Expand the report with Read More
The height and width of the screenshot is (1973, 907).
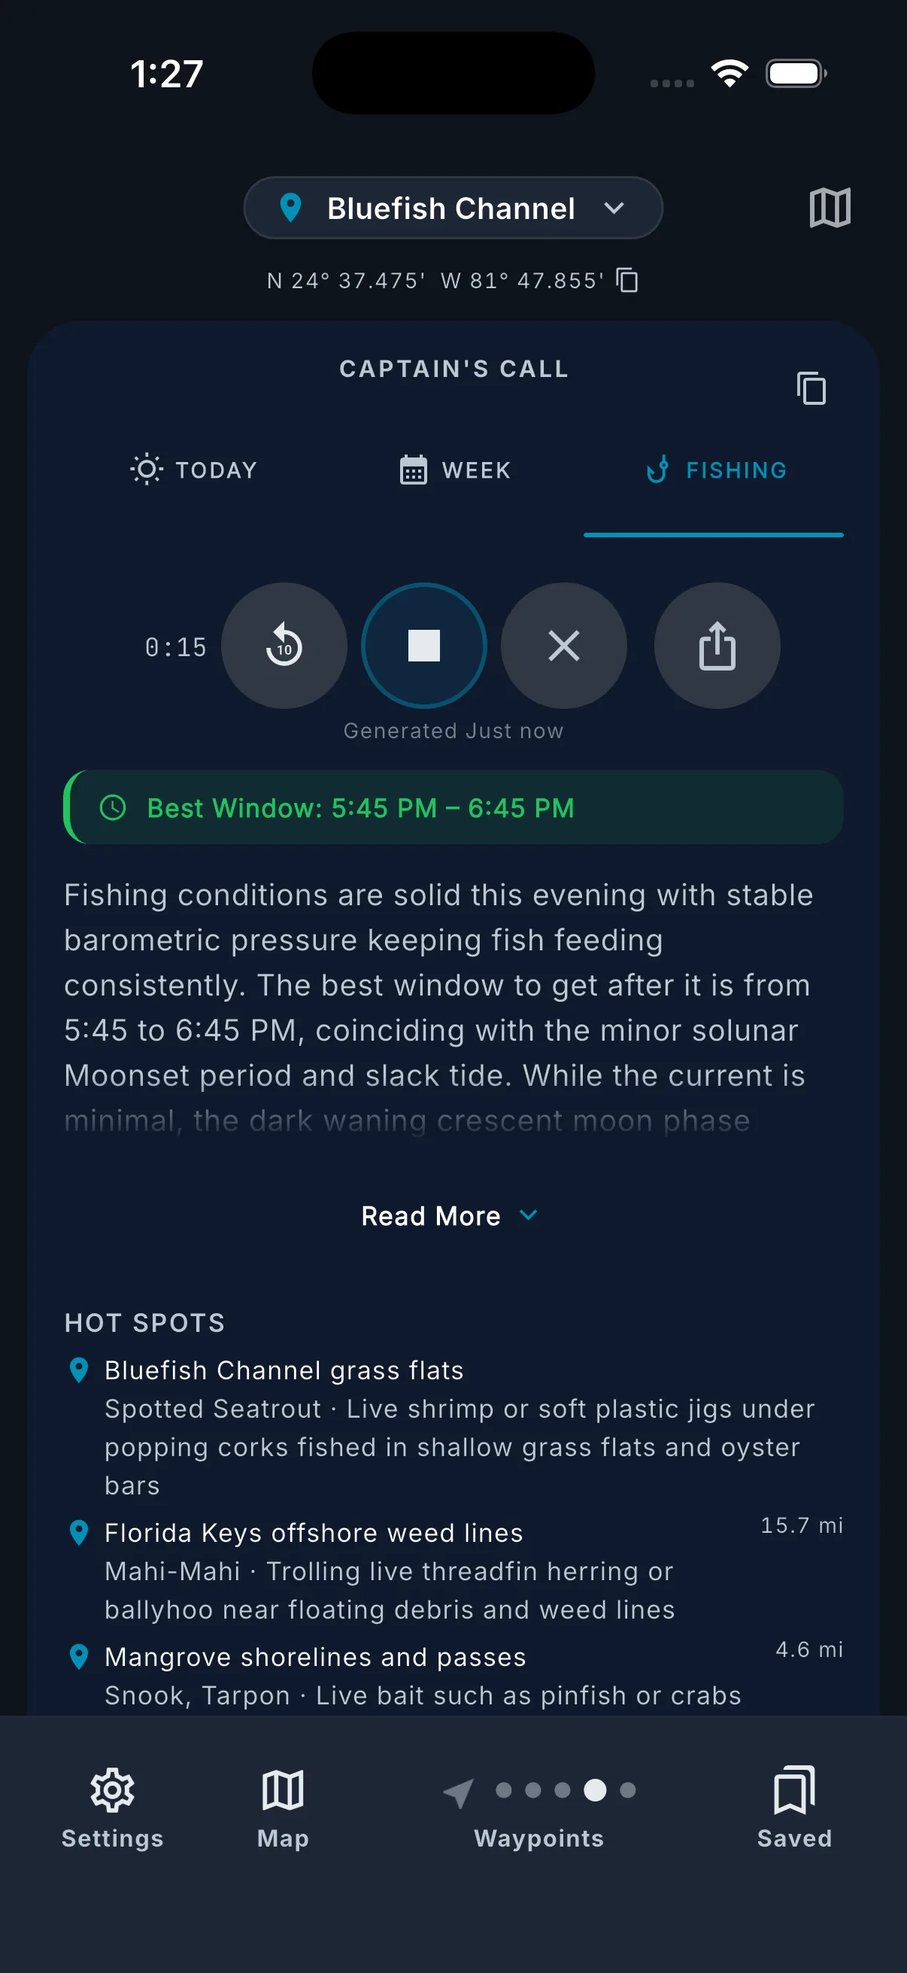pos(449,1215)
